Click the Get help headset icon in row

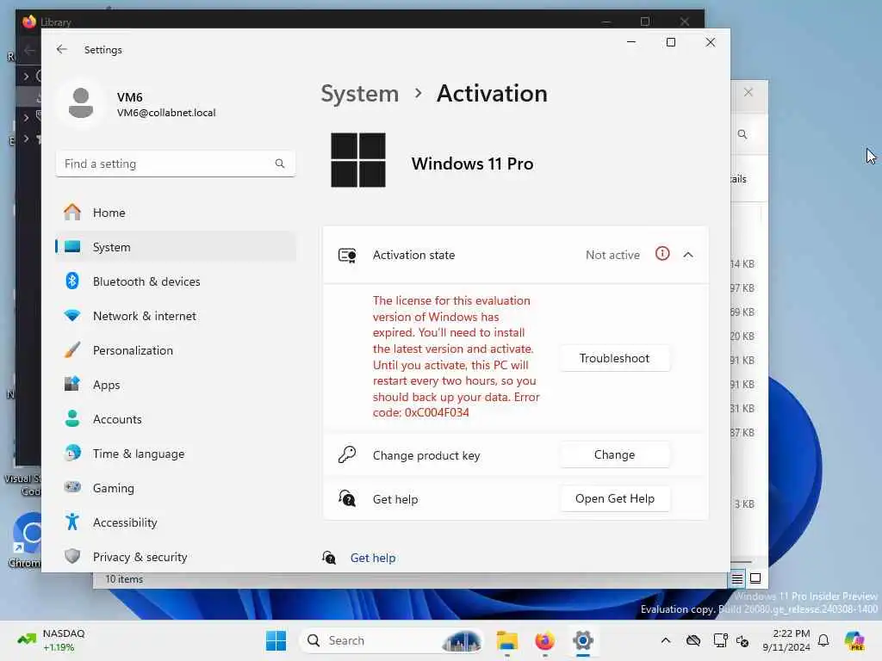[x=347, y=498]
